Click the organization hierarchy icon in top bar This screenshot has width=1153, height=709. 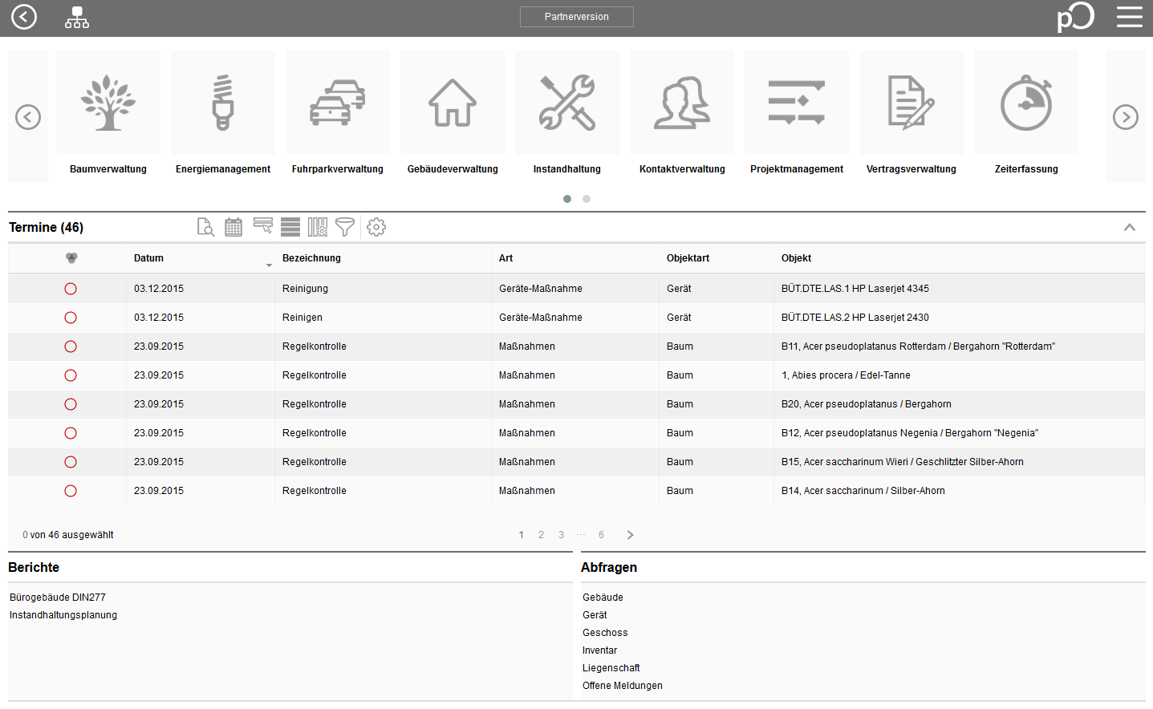pos(77,18)
